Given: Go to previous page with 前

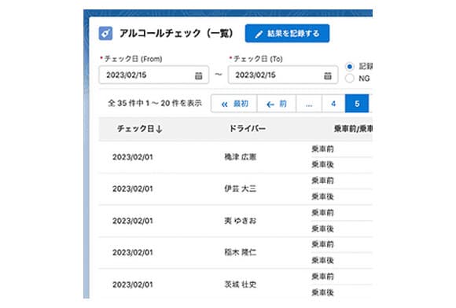Looking at the screenshot, I should (277, 104).
